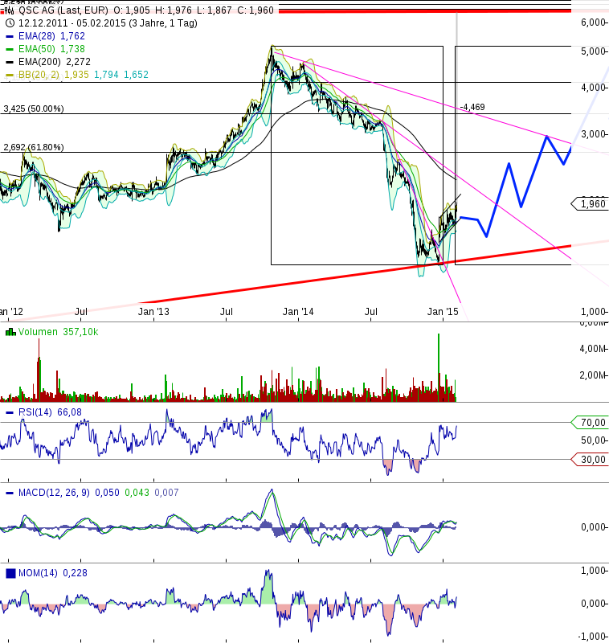The width and height of the screenshot is (609, 643).
Task: Click the Jan '15 time axis label
Action: pos(443,312)
